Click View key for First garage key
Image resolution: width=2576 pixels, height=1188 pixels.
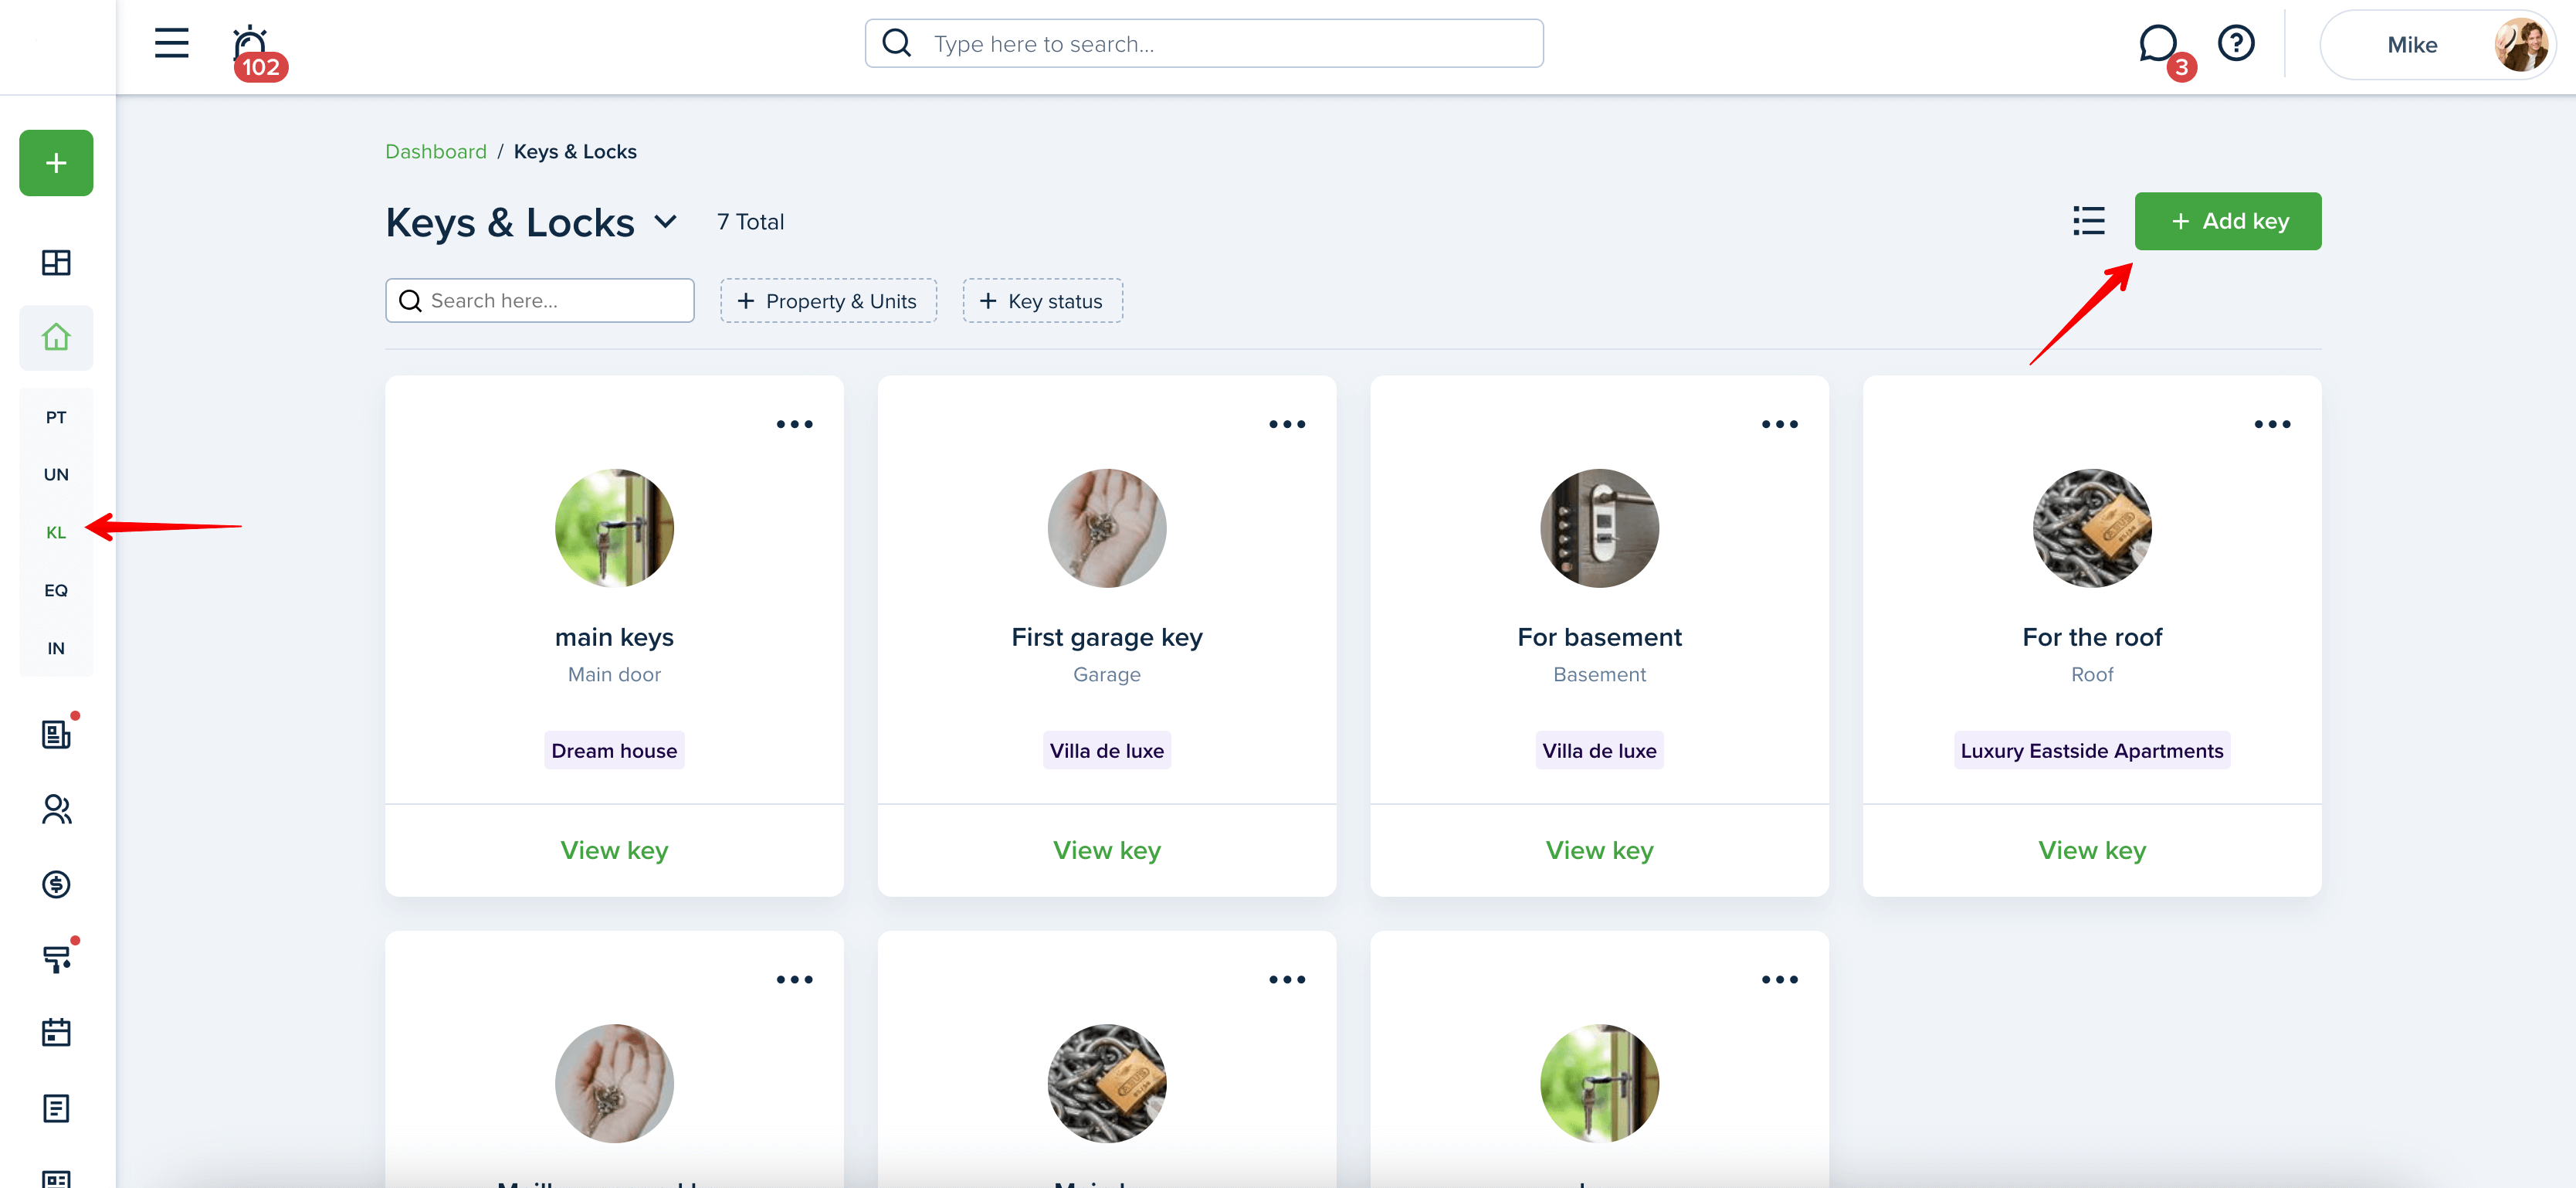point(1106,850)
